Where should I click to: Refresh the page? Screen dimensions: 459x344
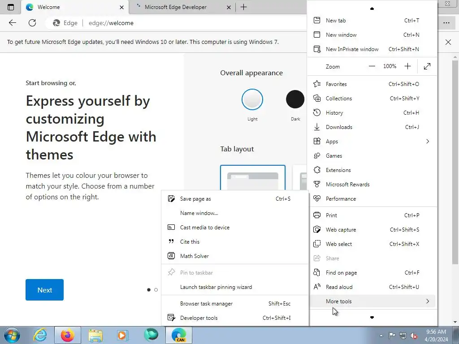(32, 23)
